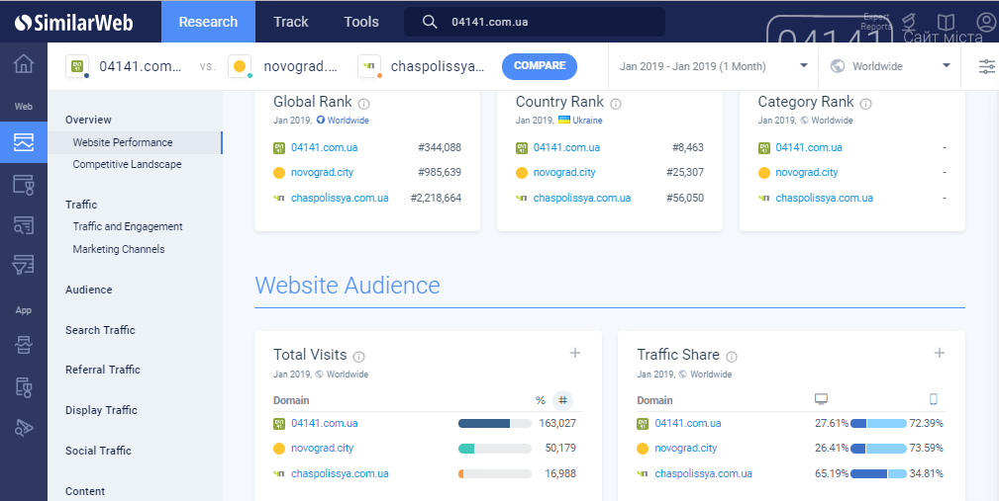Image resolution: width=999 pixels, height=501 pixels.
Task: Switch Total Visits to number view
Action: pyautogui.click(x=562, y=400)
